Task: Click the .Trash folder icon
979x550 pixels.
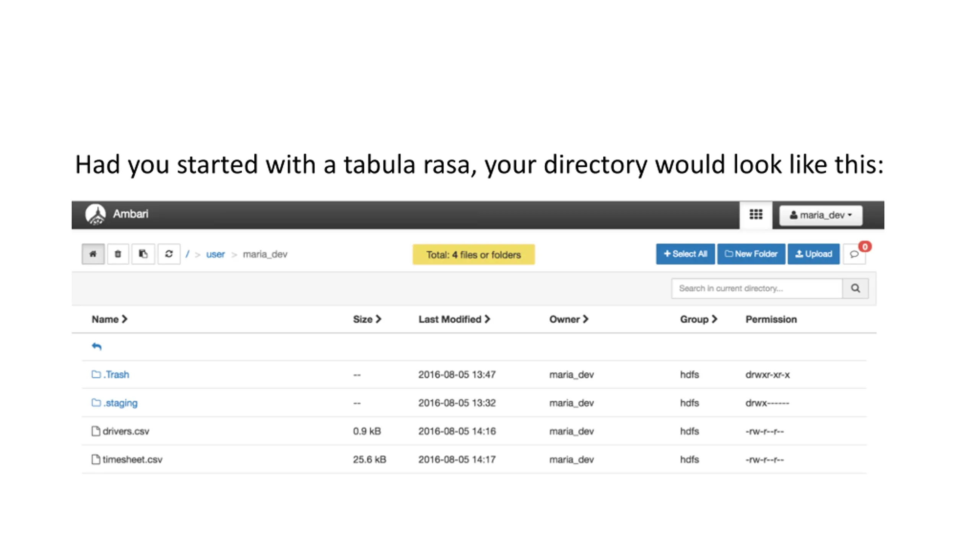Action: (x=96, y=374)
